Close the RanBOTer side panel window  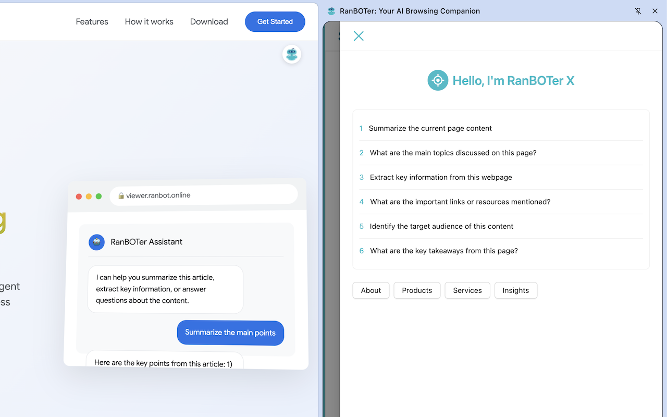655,11
